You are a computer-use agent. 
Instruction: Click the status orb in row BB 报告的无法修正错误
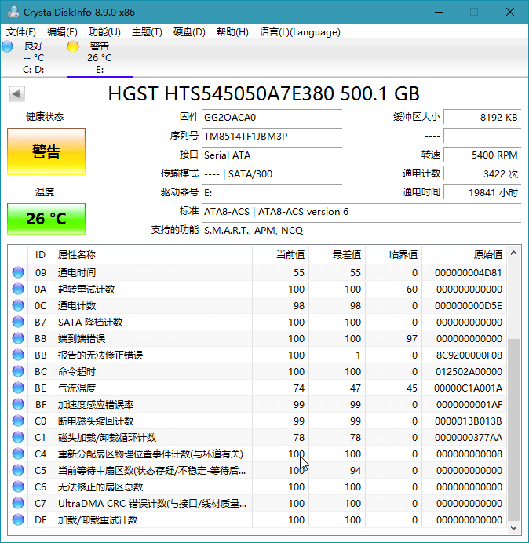coord(18,355)
